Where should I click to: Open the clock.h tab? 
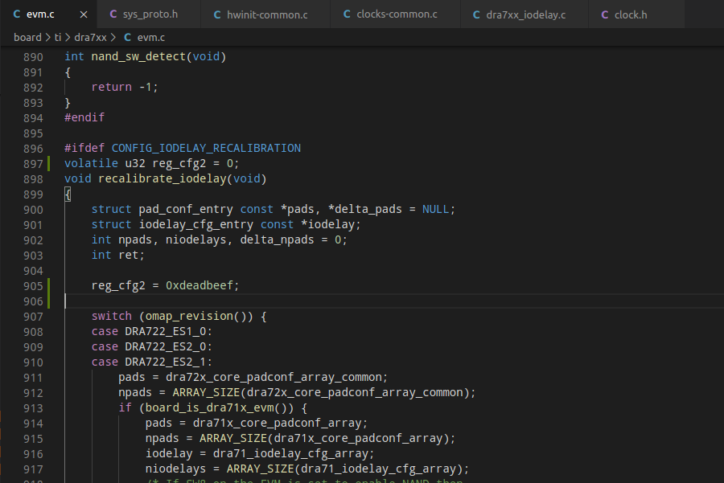click(x=636, y=14)
